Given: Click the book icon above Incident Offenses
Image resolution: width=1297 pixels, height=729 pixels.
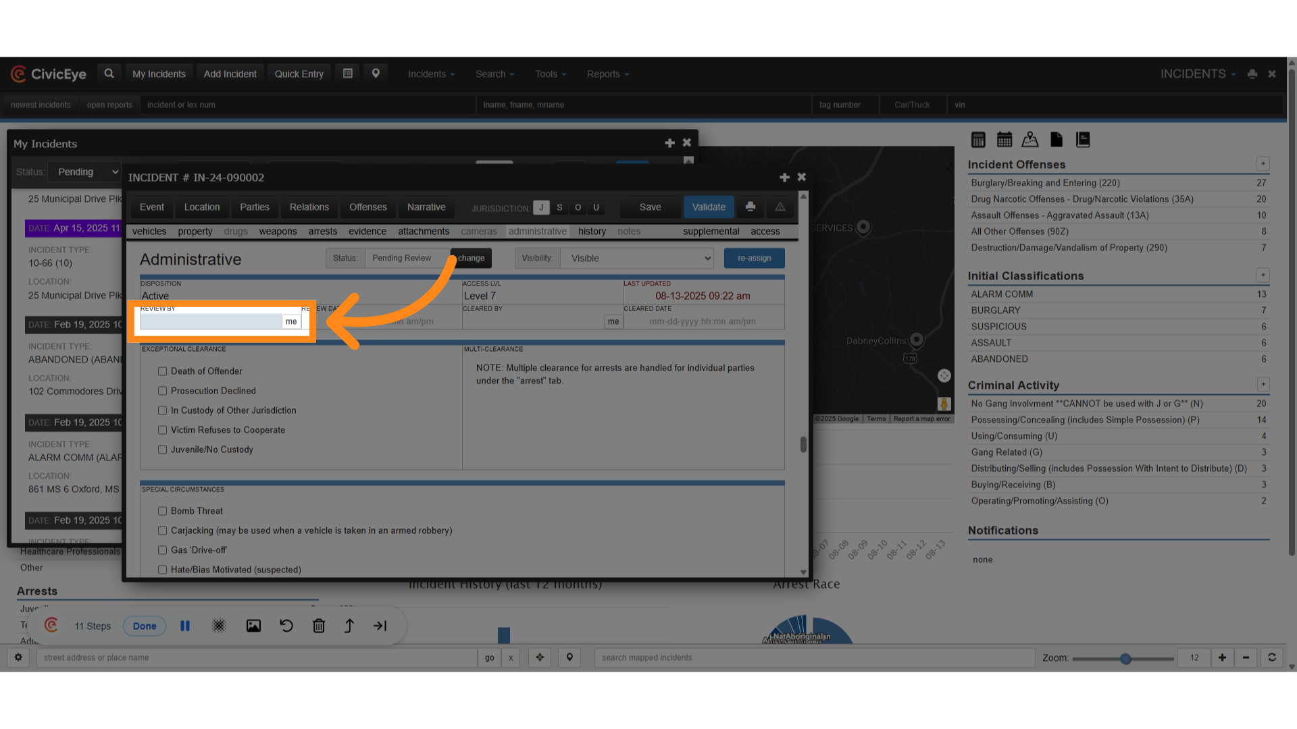Looking at the screenshot, I should coord(1083,140).
